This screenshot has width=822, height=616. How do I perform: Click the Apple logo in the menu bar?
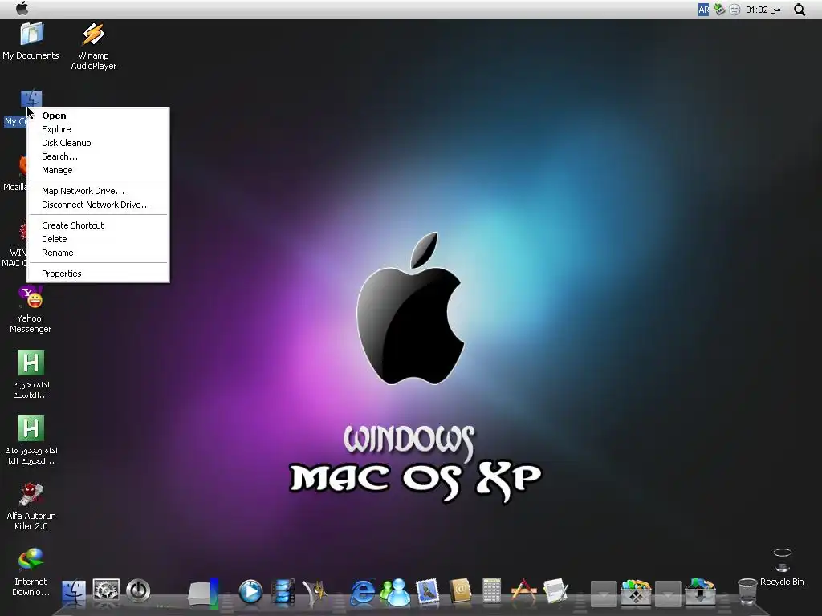[x=22, y=9]
